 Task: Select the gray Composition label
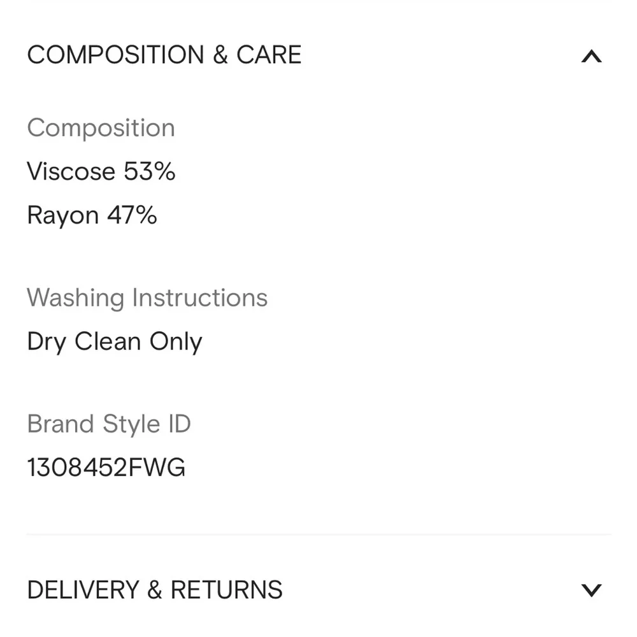point(101,128)
